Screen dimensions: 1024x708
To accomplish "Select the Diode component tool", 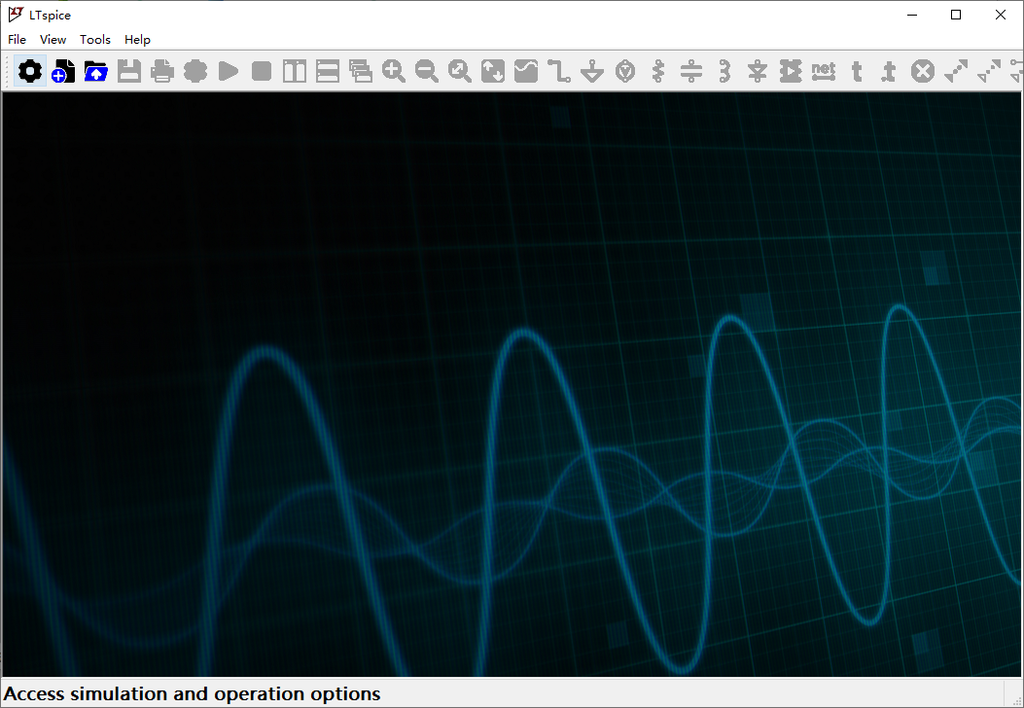I will tap(758, 71).
